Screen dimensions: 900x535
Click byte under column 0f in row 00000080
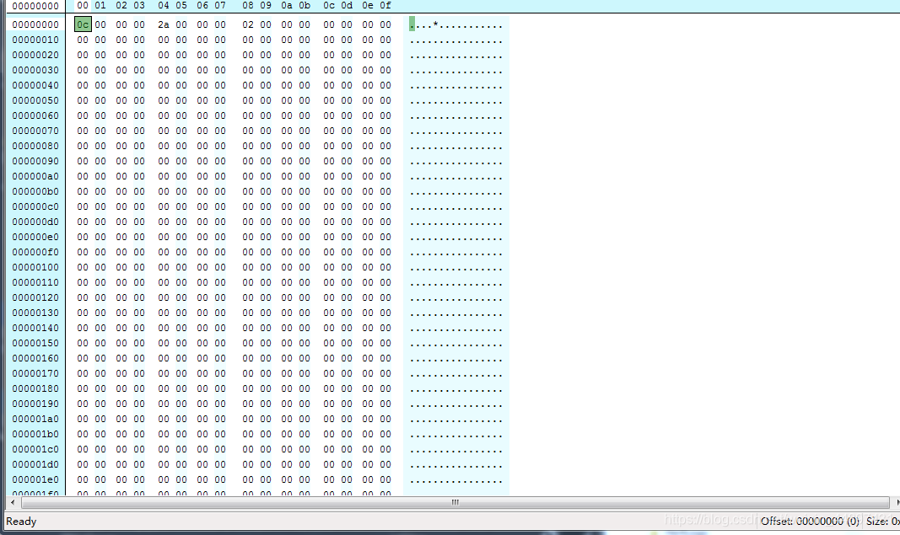click(x=385, y=147)
